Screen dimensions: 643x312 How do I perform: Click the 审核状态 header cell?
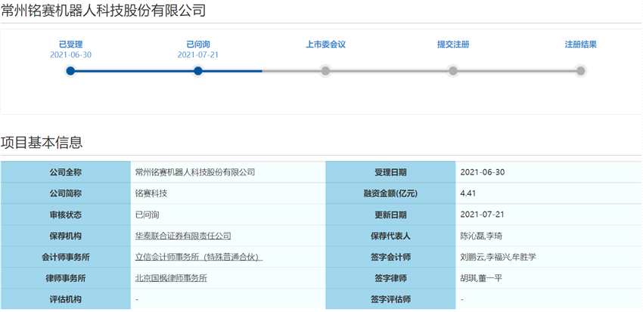[66, 215]
